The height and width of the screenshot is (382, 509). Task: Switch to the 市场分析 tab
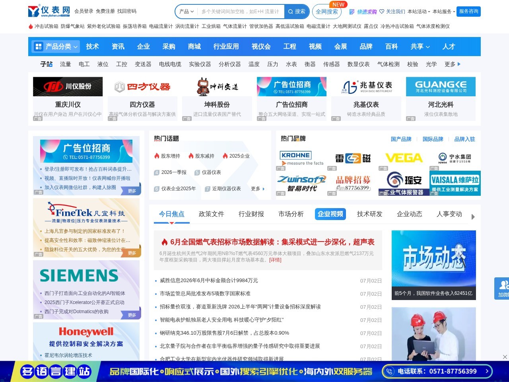click(291, 214)
